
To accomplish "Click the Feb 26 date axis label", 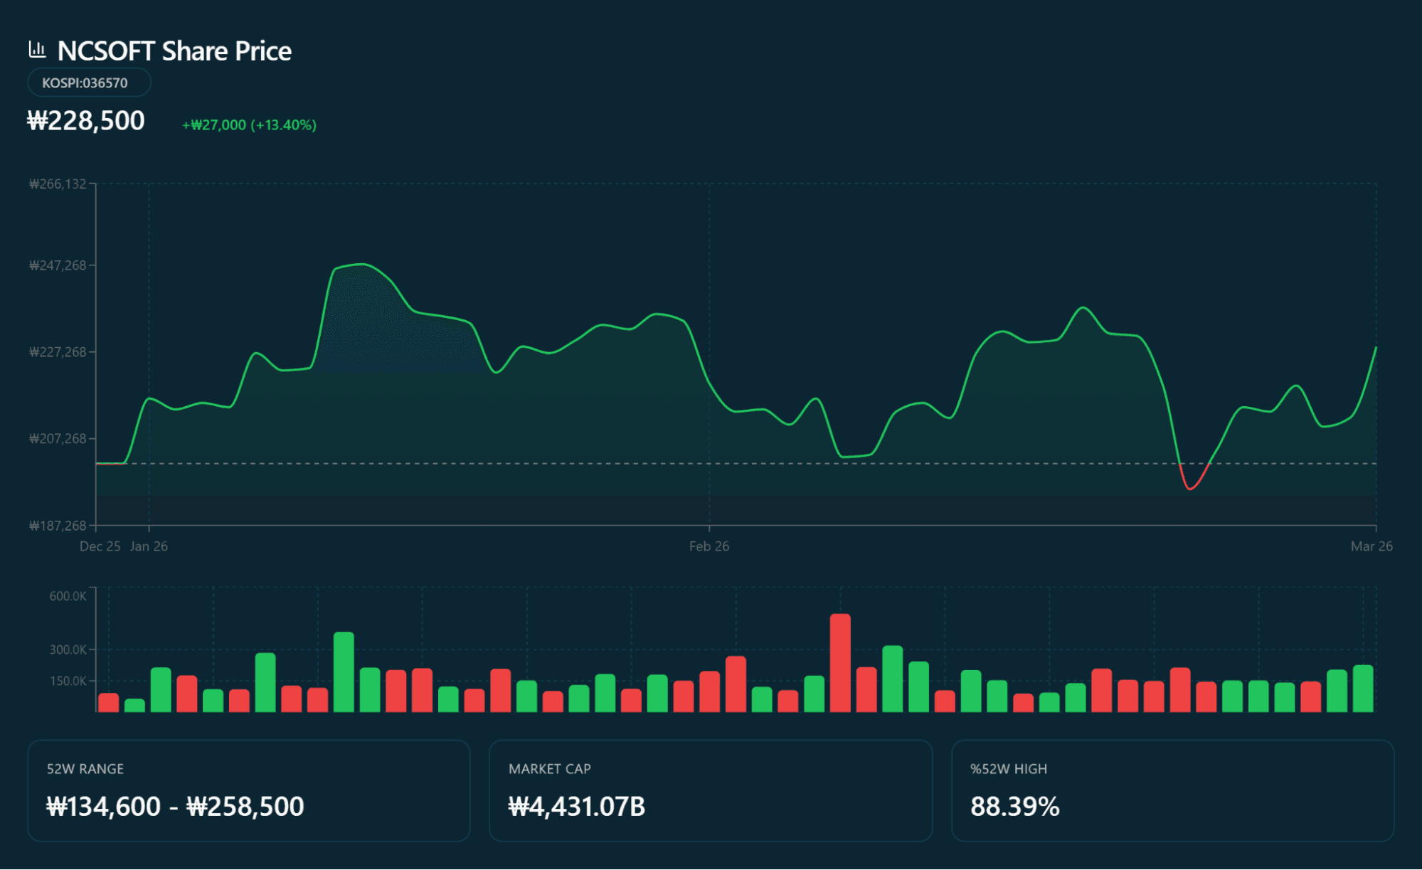I will [x=709, y=546].
